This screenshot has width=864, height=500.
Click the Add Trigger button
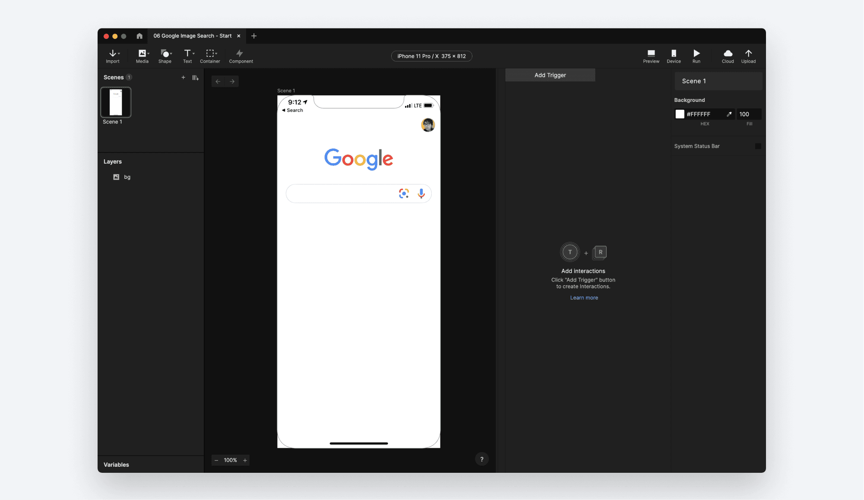coord(550,75)
